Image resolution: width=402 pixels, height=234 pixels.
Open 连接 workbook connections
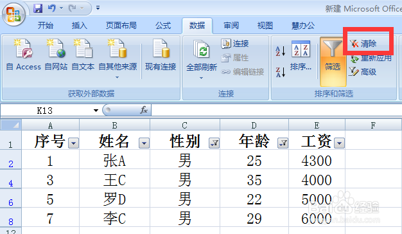coord(235,43)
